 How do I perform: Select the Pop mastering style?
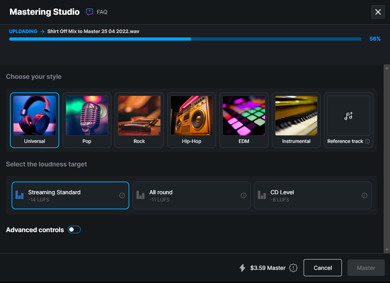tap(87, 120)
